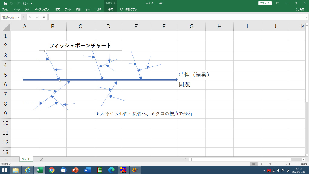Switch to Page Layout view icon
The image size is (309, 174).
click(x=261, y=164)
